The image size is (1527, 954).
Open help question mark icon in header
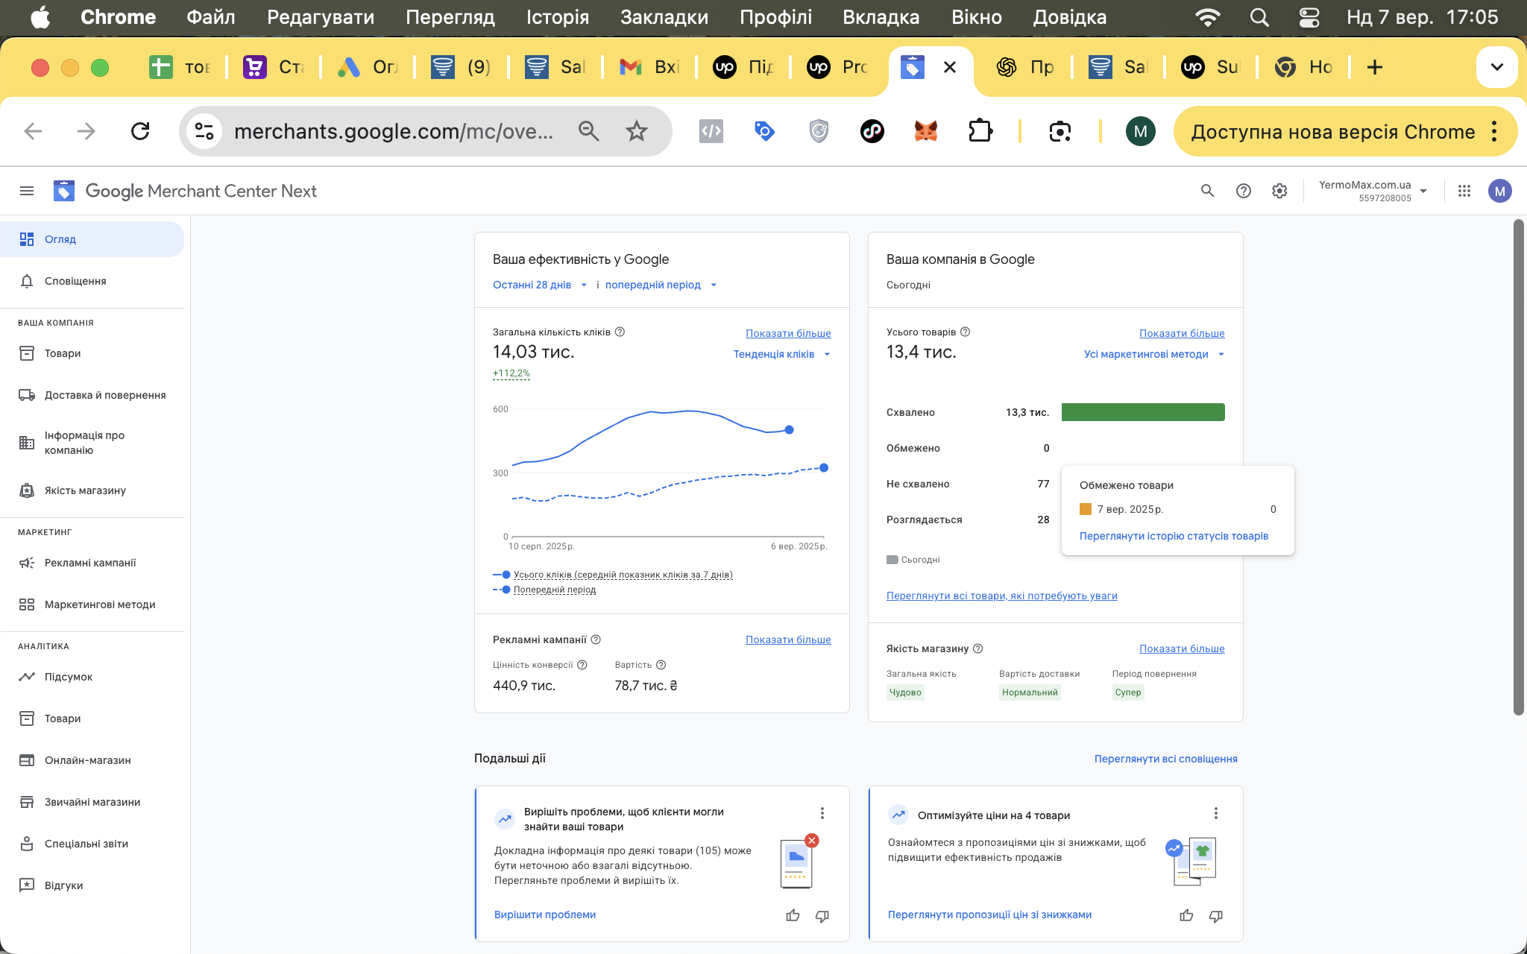point(1243,191)
